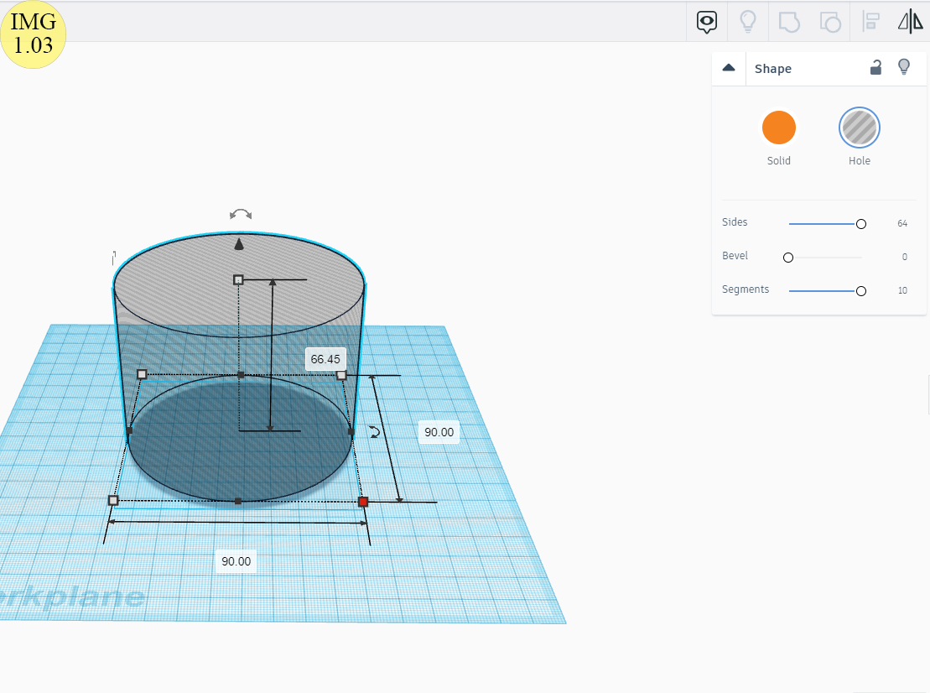Click rotation arrow right of cylinder

coord(374,432)
